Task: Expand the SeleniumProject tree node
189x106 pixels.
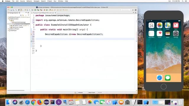Action: click(x=8, y=29)
